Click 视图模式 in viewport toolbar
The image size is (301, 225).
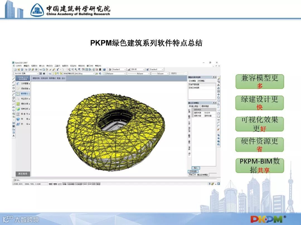point(52,78)
